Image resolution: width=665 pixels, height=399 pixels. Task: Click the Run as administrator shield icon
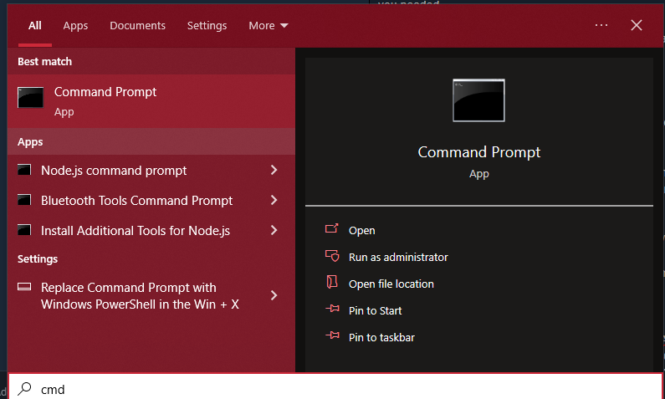click(331, 257)
